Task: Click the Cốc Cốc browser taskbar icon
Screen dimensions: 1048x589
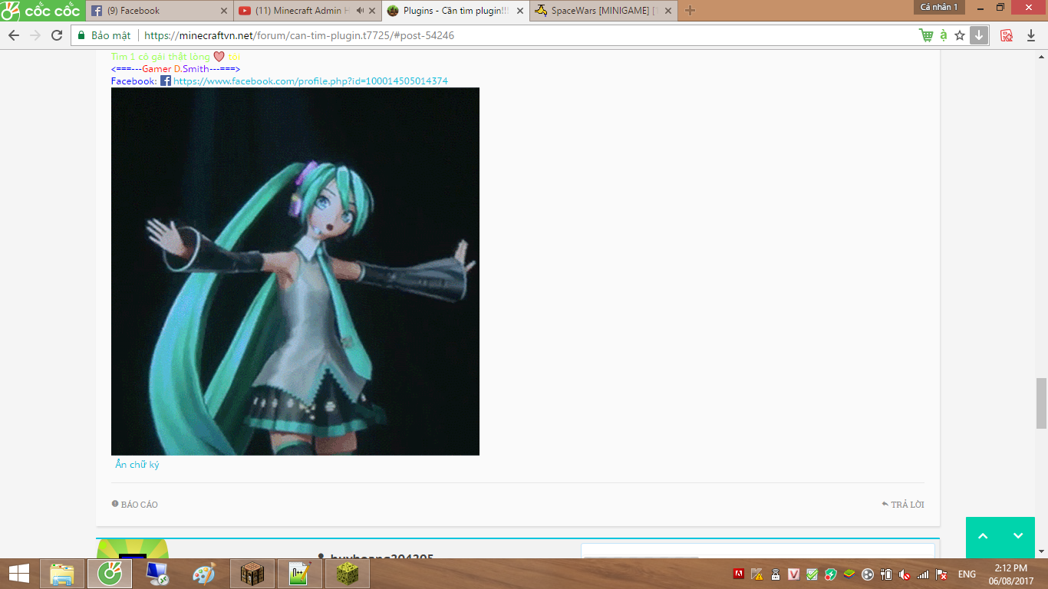Action: tap(109, 574)
